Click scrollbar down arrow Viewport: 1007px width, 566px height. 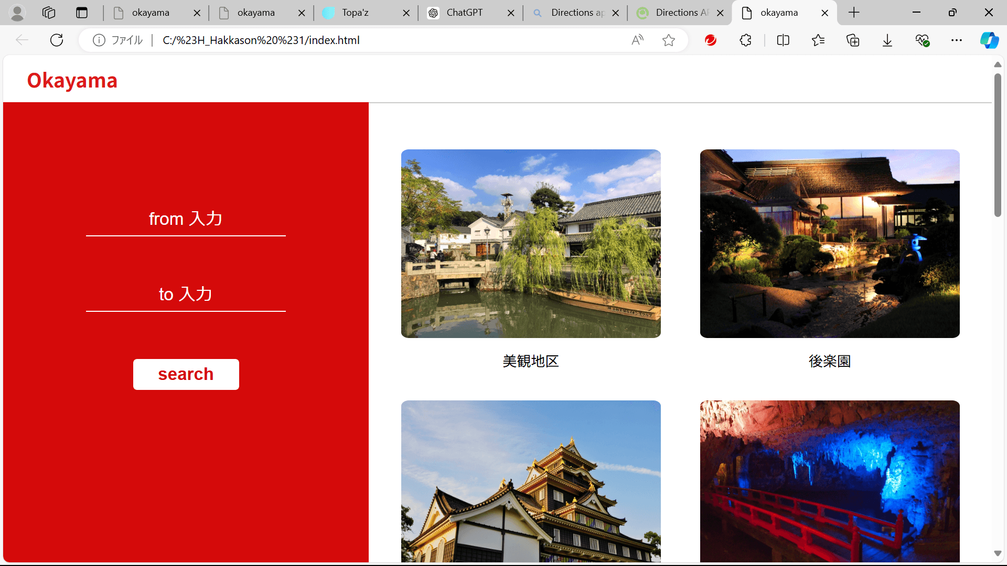pos(998,553)
